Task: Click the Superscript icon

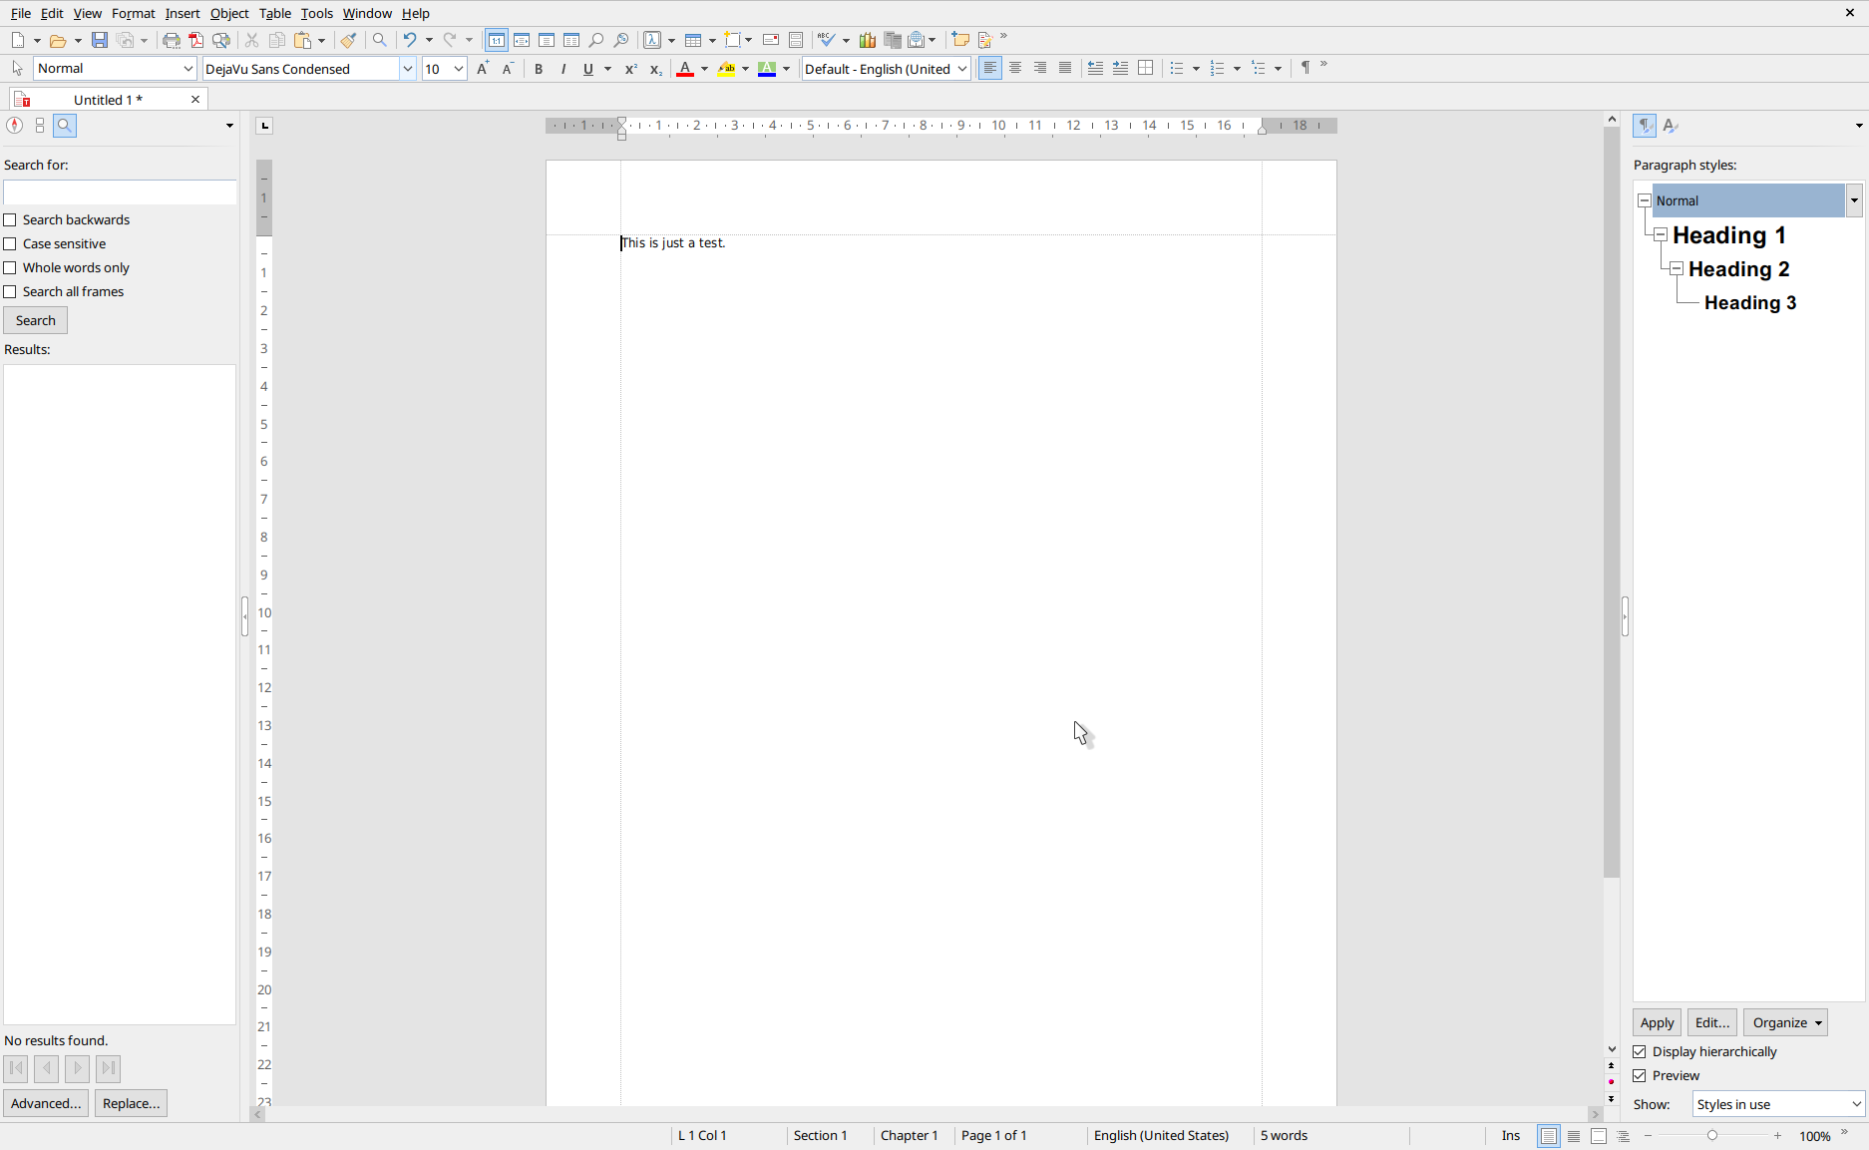Action: point(630,69)
